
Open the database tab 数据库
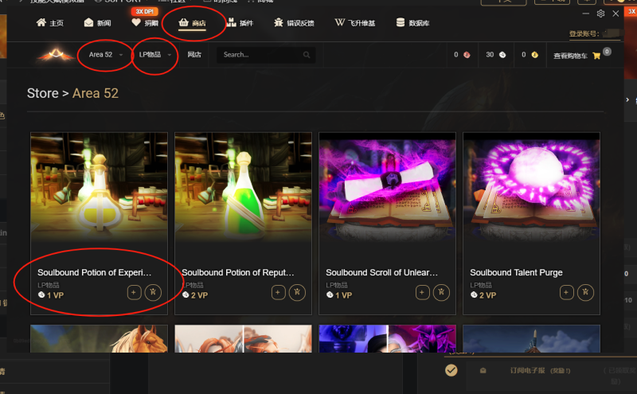click(x=412, y=23)
